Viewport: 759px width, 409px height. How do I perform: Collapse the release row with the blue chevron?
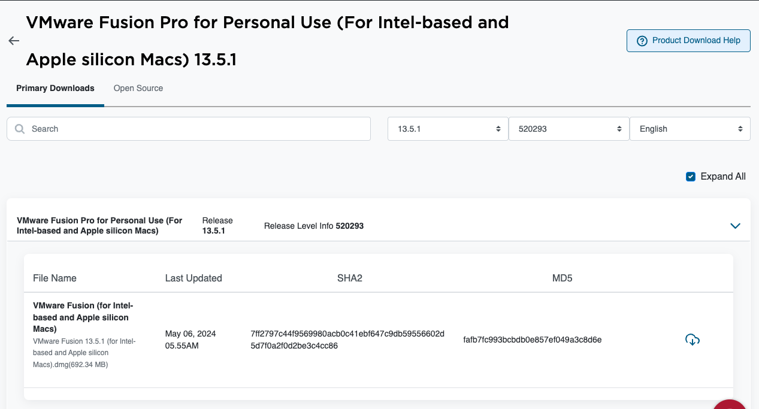pos(735,226)
